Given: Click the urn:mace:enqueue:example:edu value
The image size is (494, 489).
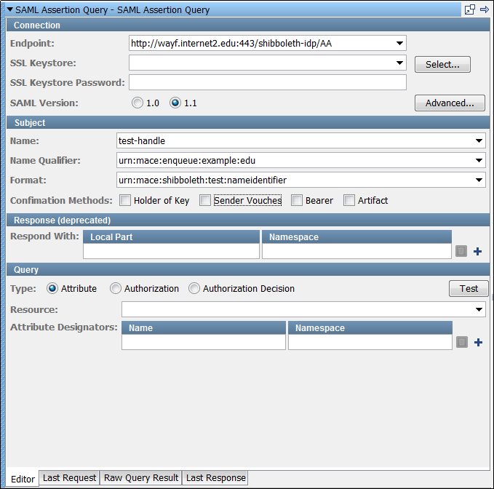Looking at the screenshot, I should (187, 160).
